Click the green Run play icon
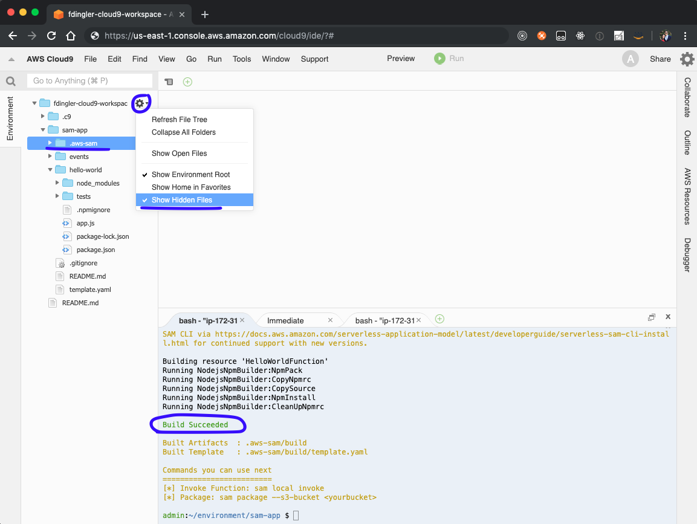Screen dimensions: 697x524 (x=439, y=59)
